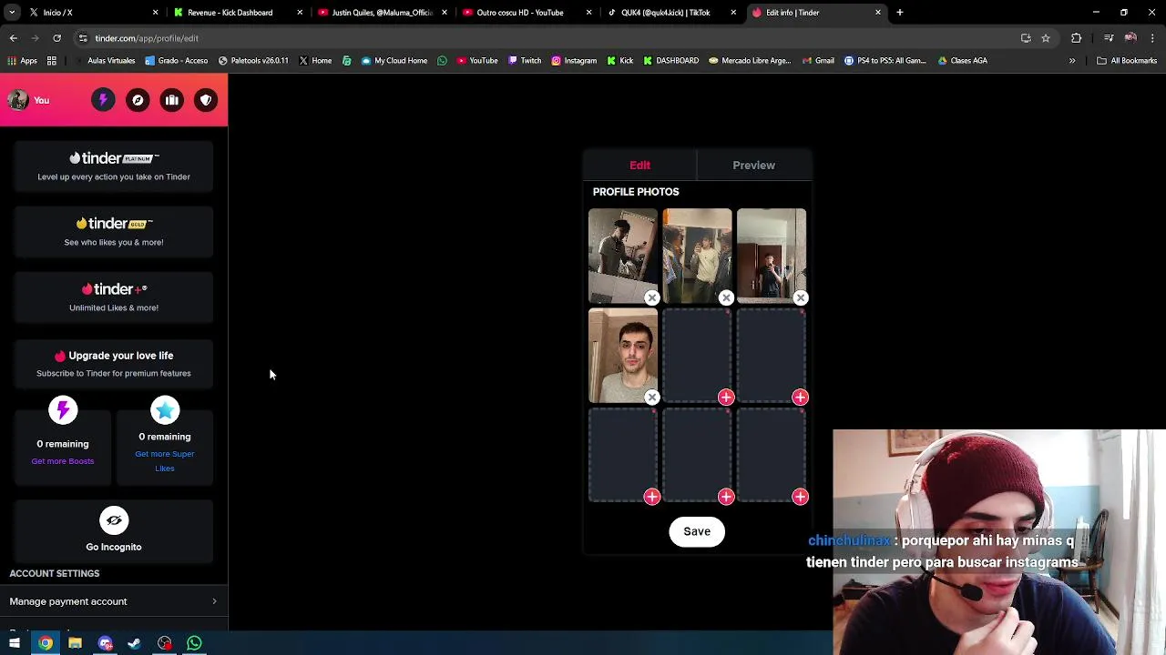Image resolution: width=1166 pixels, height=655 pixels.
Task: Select third mirror selfie photo thumbnail
Action: tap(772, 256)
